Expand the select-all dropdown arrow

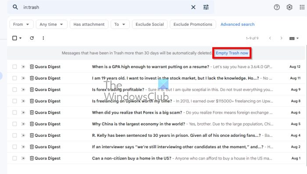20,38
